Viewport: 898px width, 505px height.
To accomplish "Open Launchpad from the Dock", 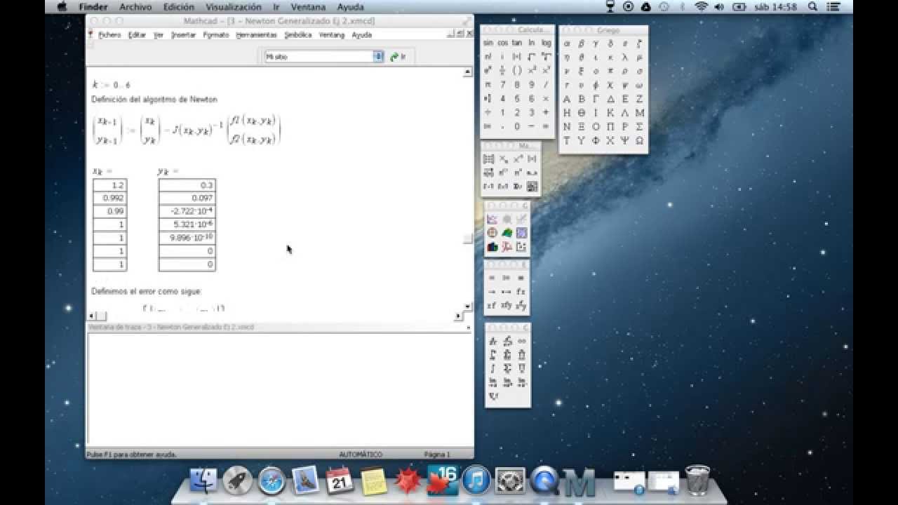I will (238, 480).
